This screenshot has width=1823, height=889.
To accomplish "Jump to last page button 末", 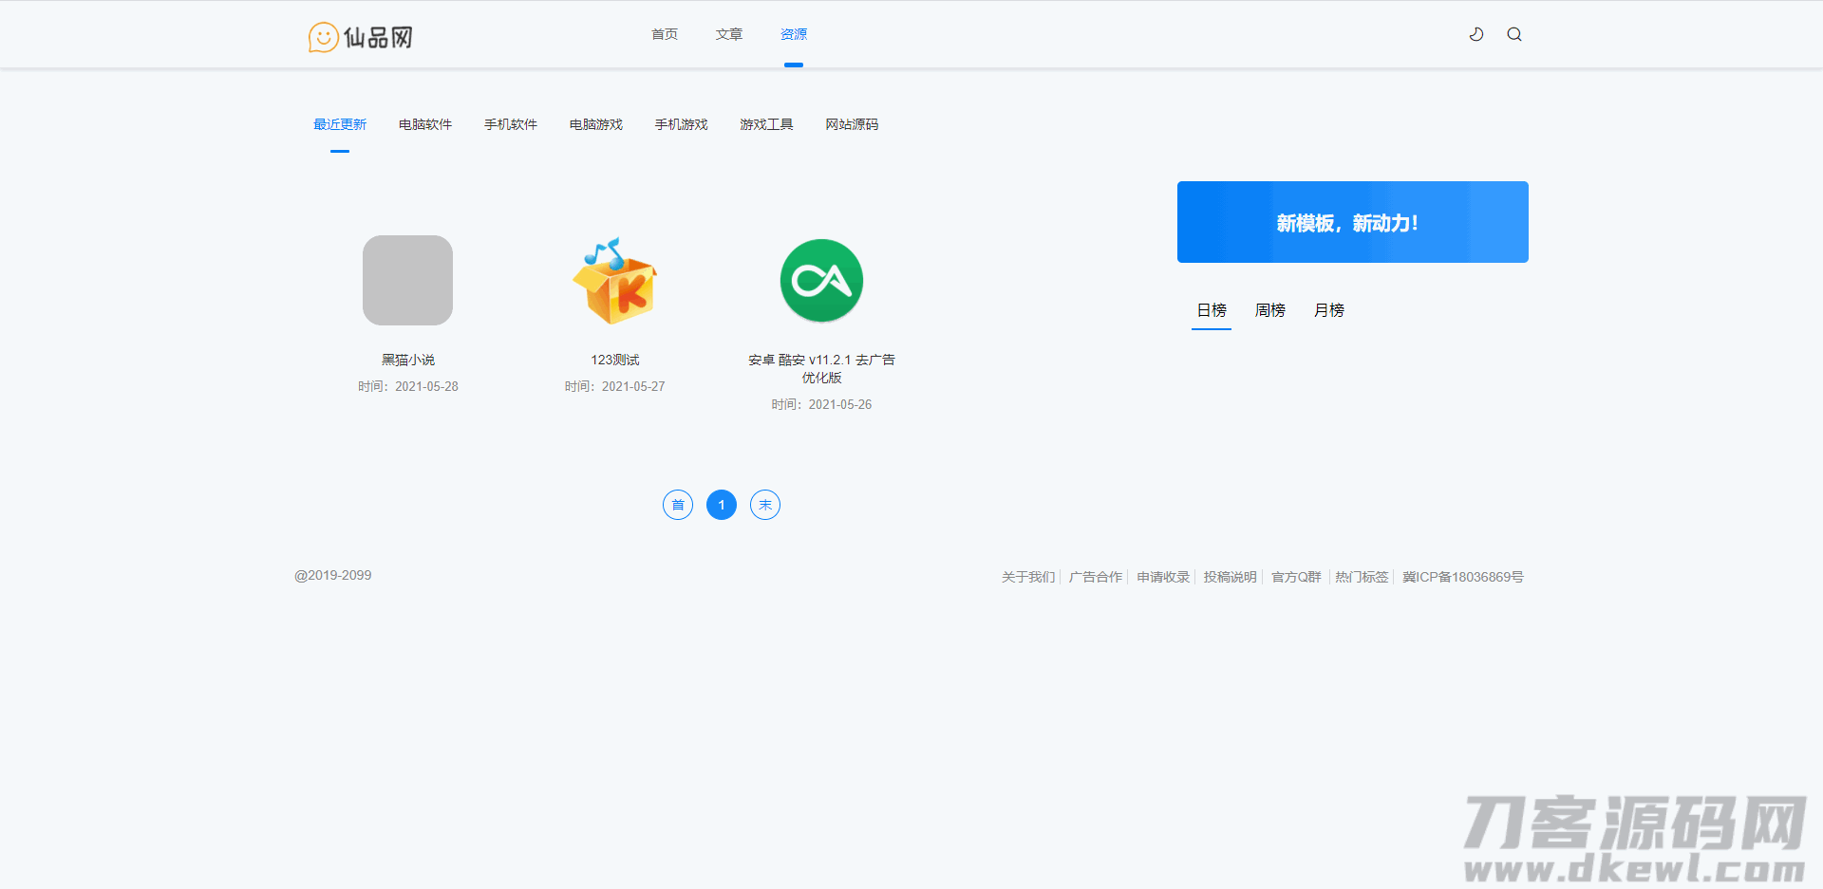I will click(765, 505).
